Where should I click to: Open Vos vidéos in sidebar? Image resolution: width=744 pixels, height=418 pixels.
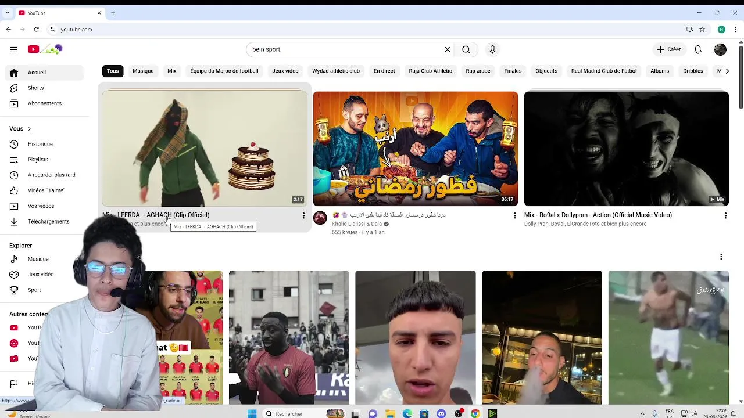click(x=45, y=206)
